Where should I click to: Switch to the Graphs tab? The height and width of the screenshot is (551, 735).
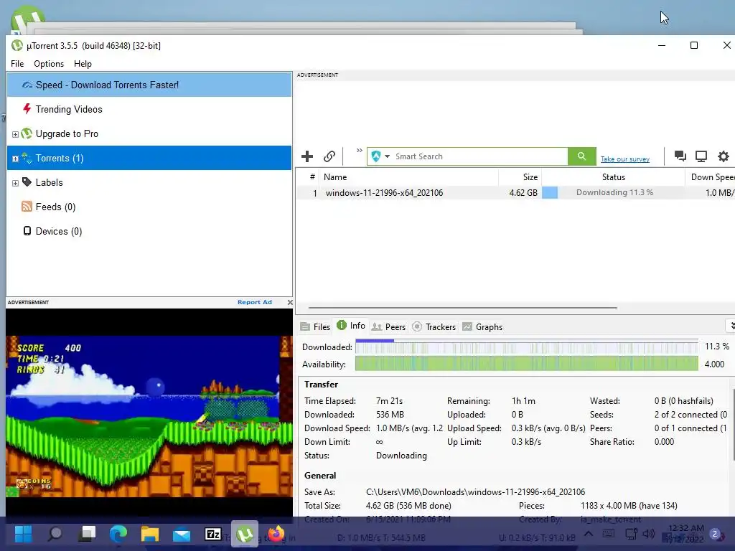tap(482, 326)
